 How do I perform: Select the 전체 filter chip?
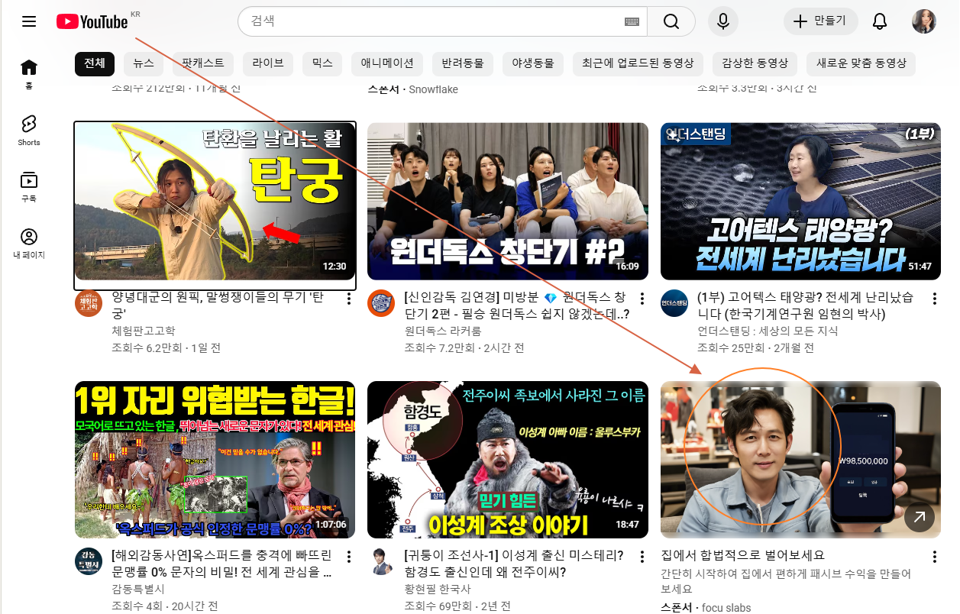[x=95, y=63]
